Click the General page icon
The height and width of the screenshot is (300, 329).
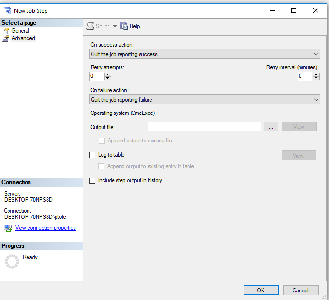click(6, 31)
